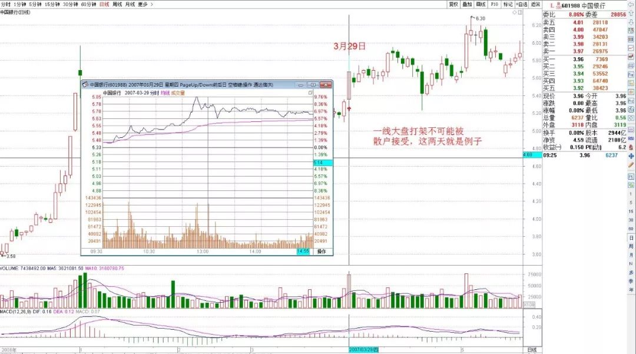Click the 日线 label at bottom right
Screen dimensions: 636x354
tap(532, 349)
